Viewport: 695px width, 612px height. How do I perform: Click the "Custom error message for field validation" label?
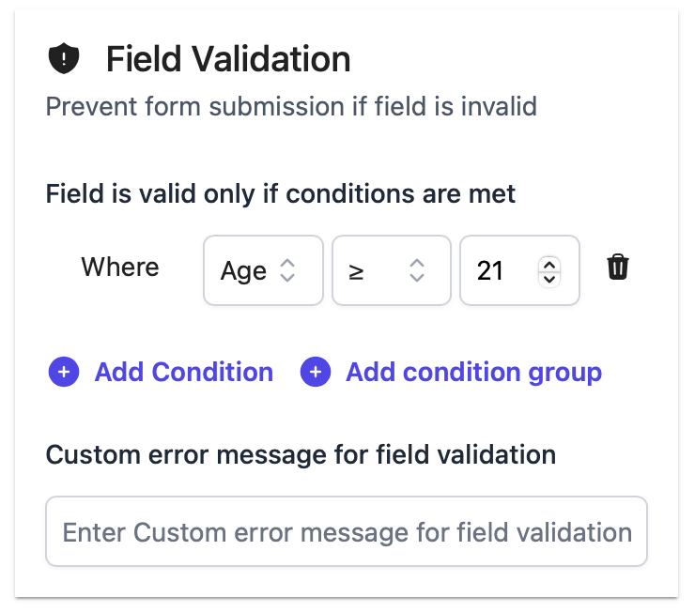click(x=301, y=455)
